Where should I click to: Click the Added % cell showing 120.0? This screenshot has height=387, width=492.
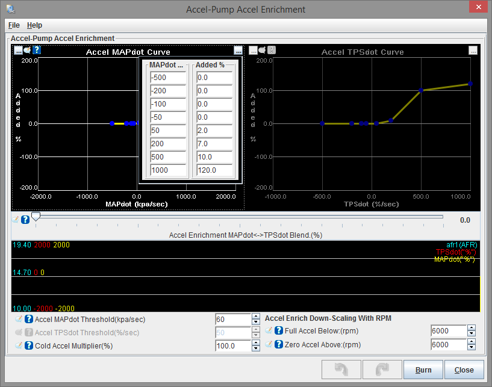(x=213, y=170)
